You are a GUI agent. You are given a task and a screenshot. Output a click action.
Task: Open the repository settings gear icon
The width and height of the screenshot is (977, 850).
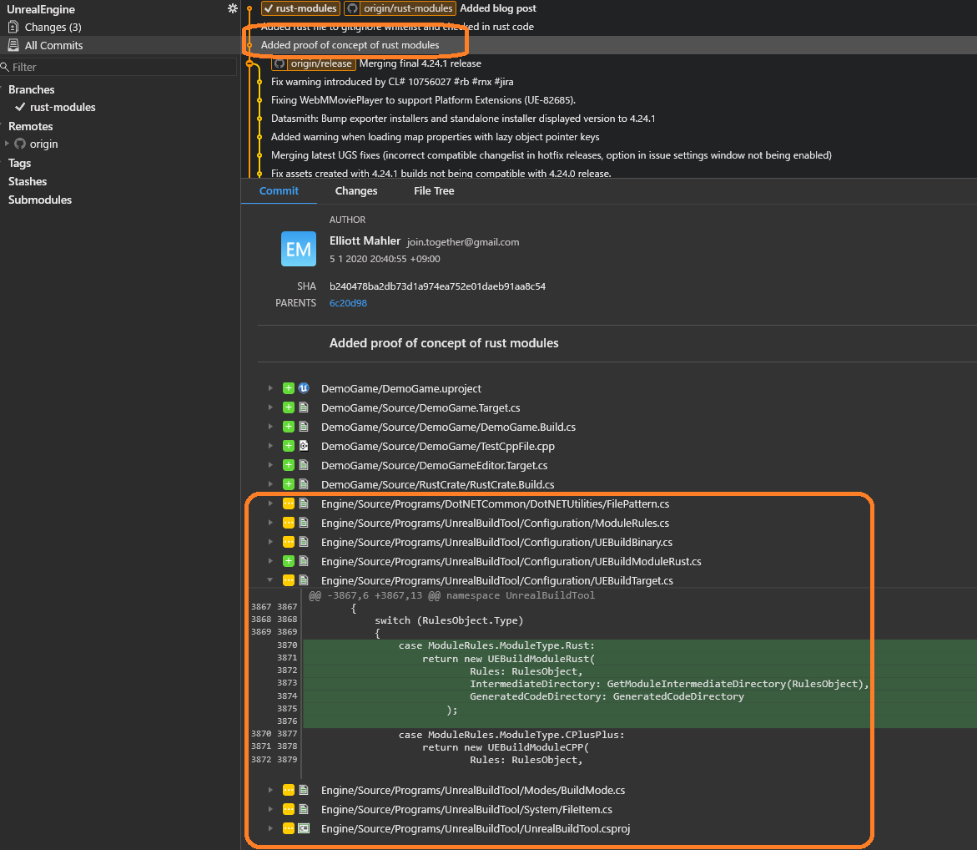click(x=233, y=8)
